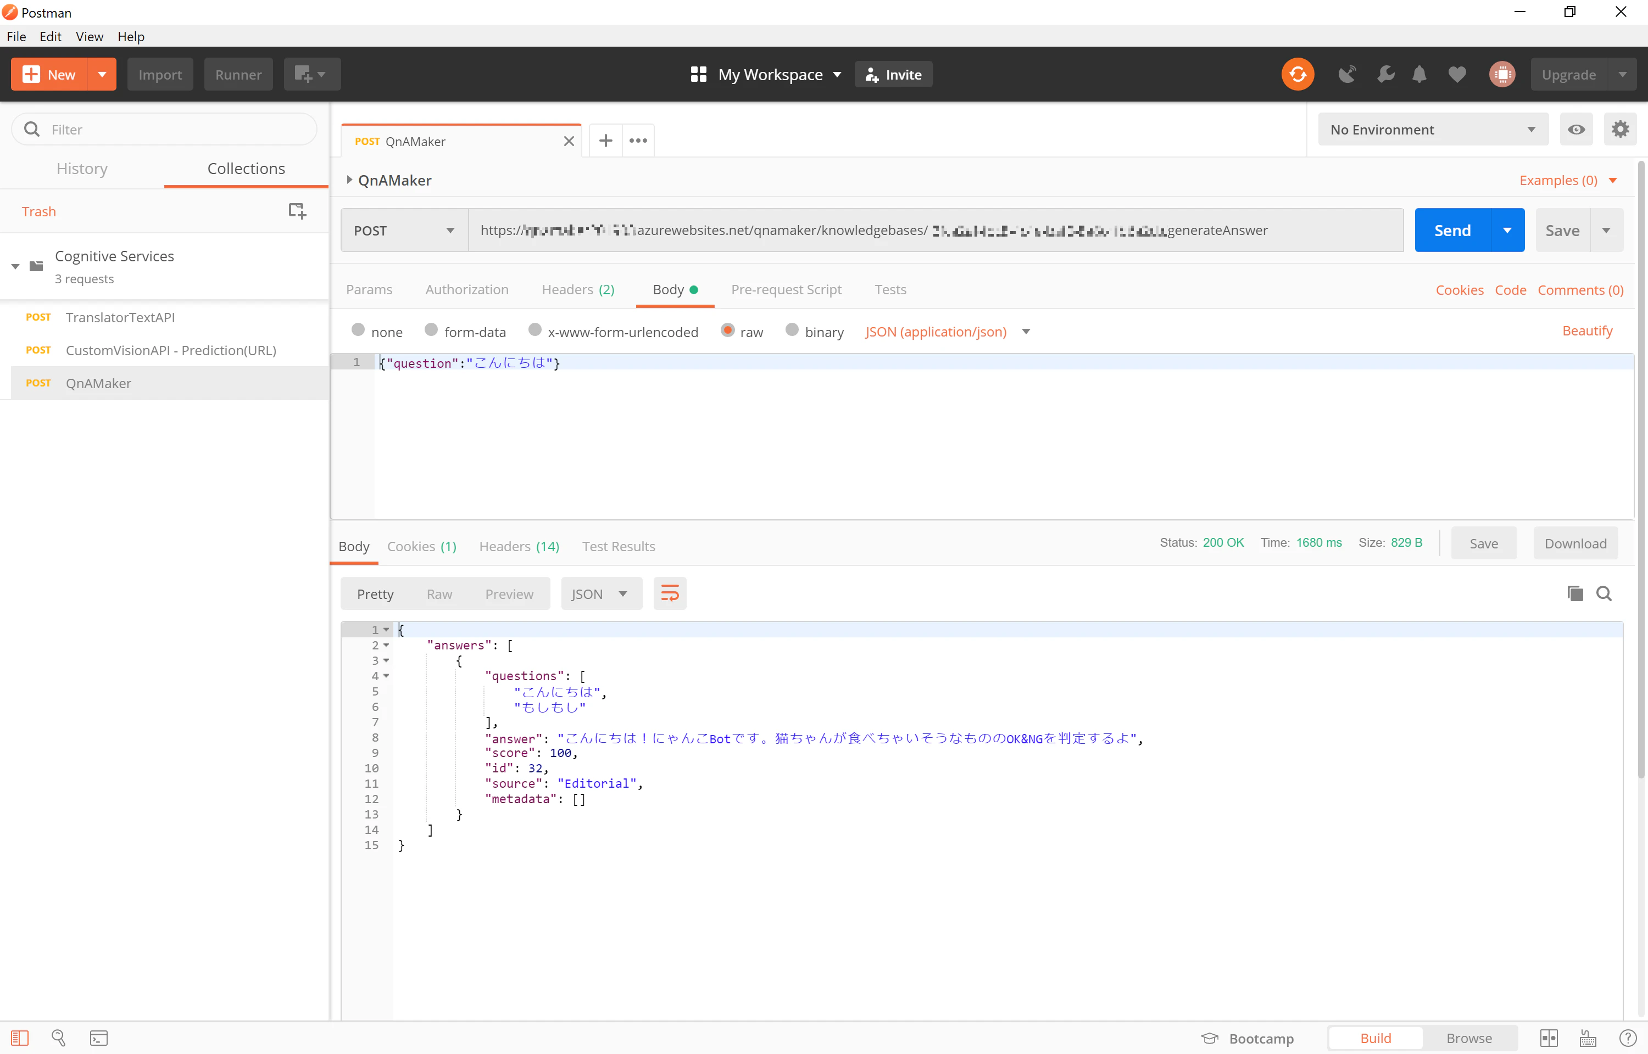
Task: Collapse the Cognitive Services folder
Action: pyautogui.click(x=15, y=266)
